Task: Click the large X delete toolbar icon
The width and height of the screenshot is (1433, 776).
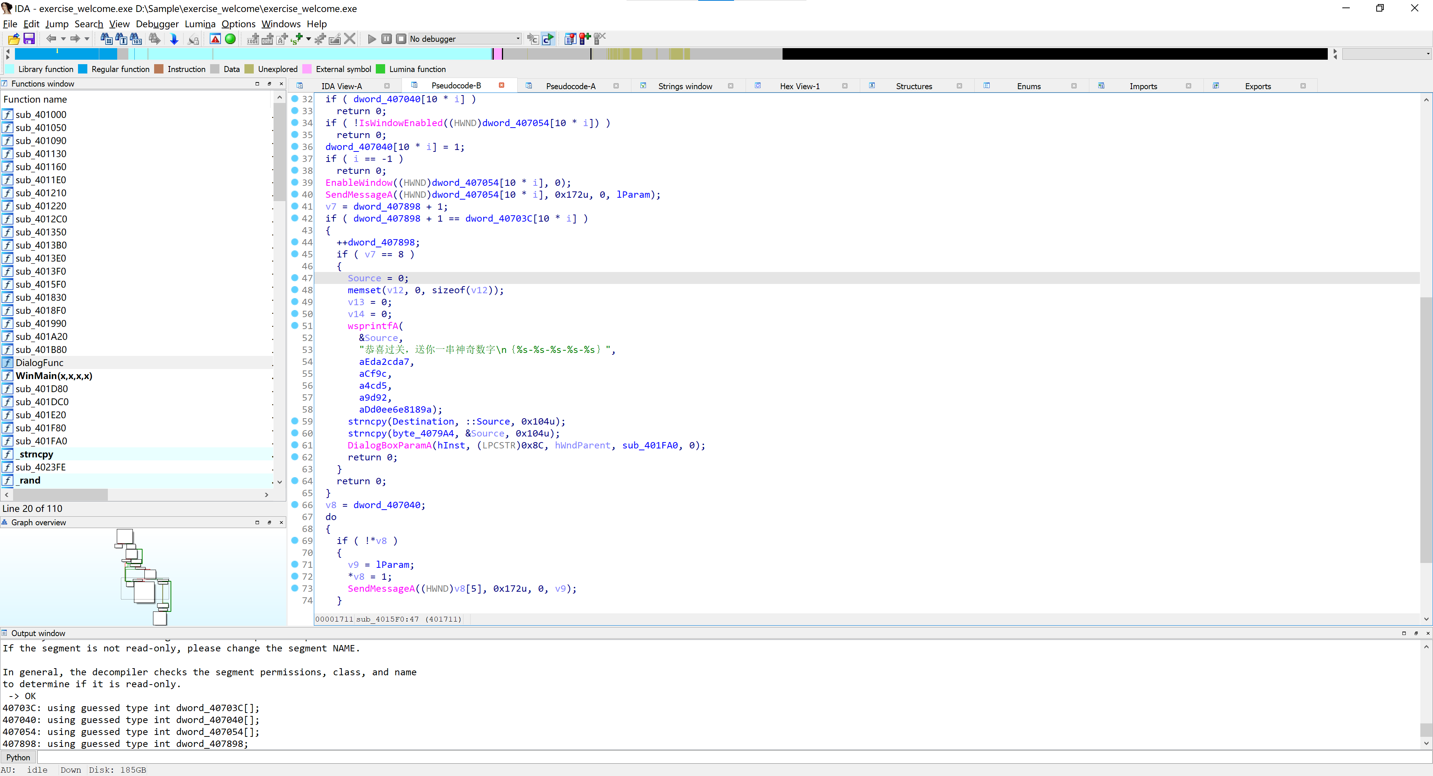Action: pos(350,38)
